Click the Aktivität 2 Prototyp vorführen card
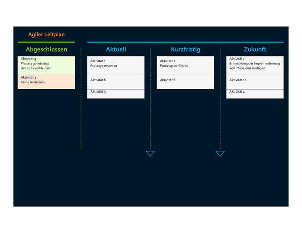302x233 pixels. (185, 65)
